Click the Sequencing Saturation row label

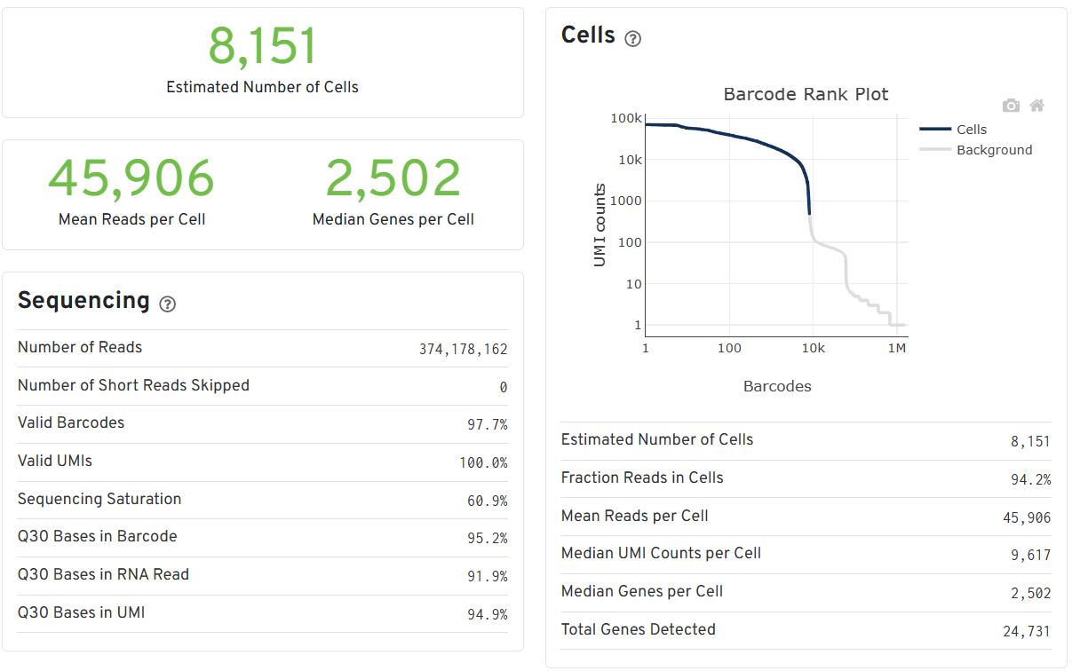tap(99, 499)
